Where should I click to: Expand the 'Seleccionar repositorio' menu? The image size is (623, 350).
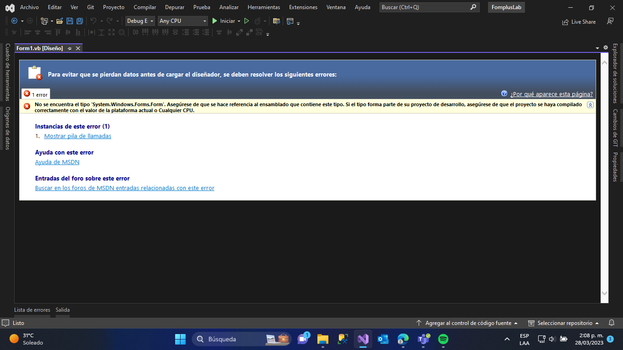pos(563,323)
